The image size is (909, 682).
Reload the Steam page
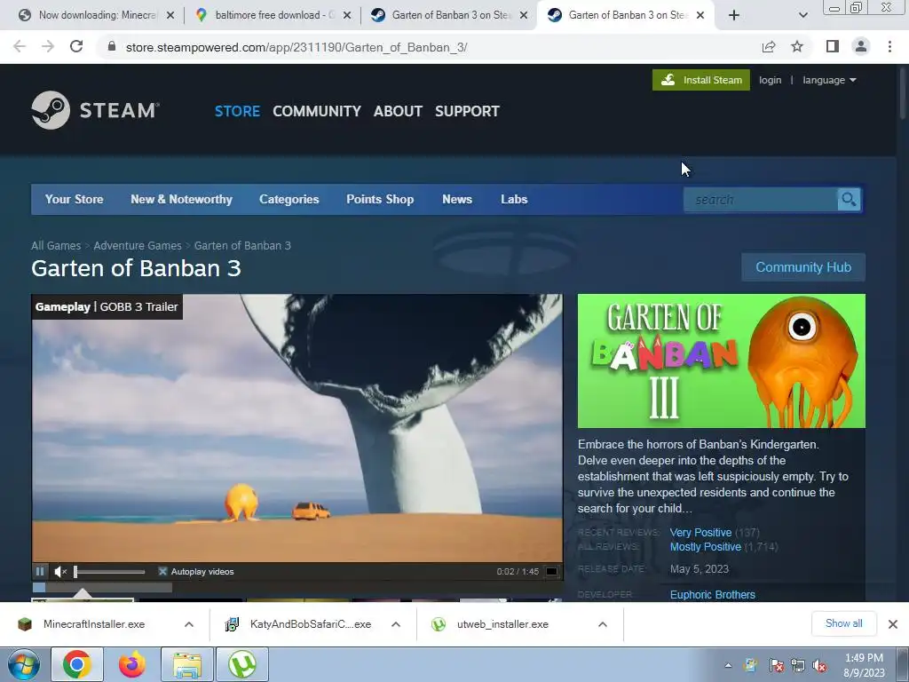[76, 47]
